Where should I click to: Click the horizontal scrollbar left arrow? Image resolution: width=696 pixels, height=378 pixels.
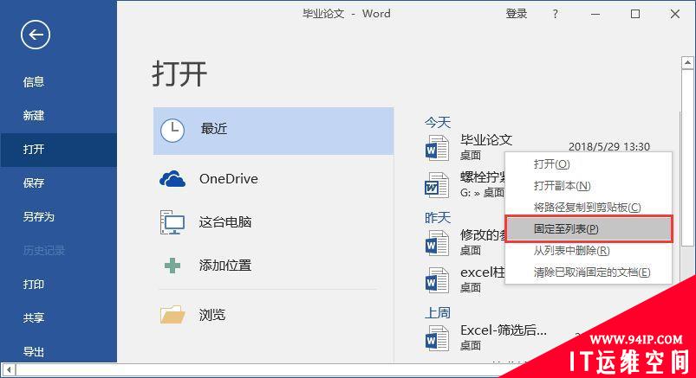click(9, 369)
